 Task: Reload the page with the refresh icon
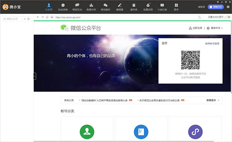tap(200, 17)
